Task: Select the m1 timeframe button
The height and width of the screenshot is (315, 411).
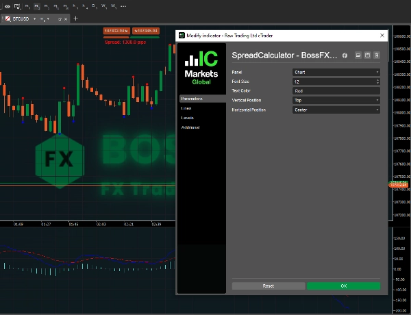Action: pyautogui.click(x=27, y=6)
